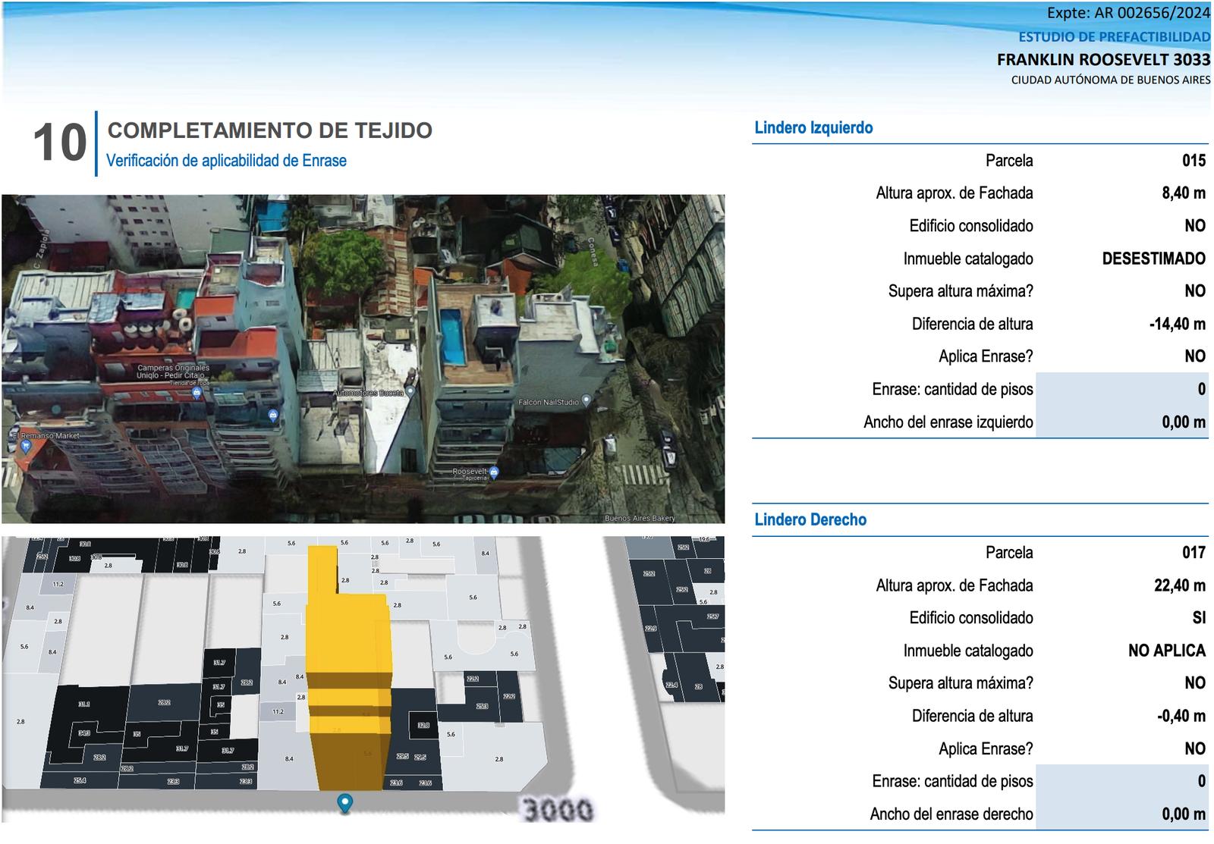
Task: Click the 'Expte: AR 002656/2024' file number
Action: [1128, 13]
